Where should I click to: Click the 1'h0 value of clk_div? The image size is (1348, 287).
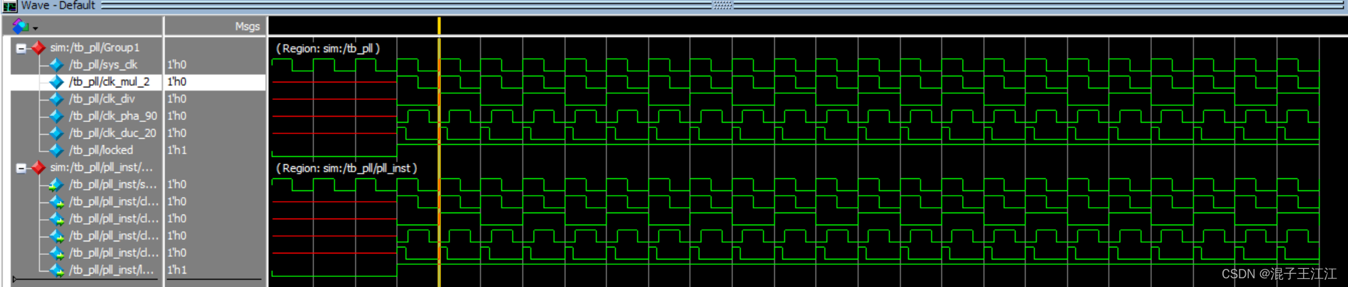[x=177, y=99]
